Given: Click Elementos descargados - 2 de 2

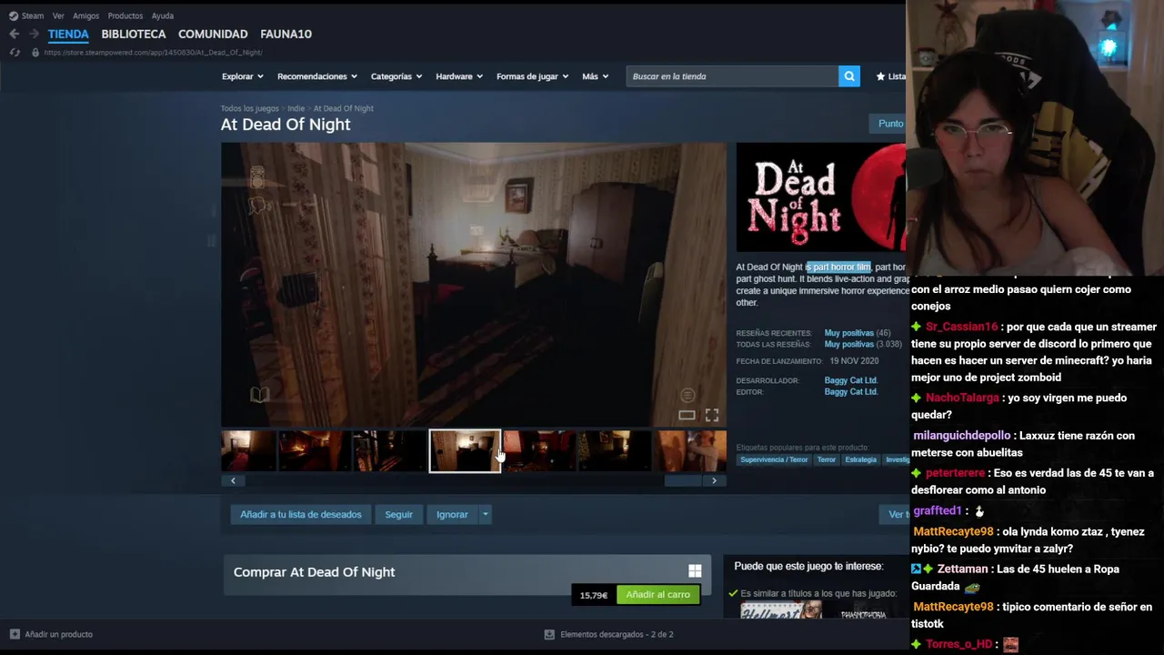Looking at the screenshot, I should click(x=617, y=634).
